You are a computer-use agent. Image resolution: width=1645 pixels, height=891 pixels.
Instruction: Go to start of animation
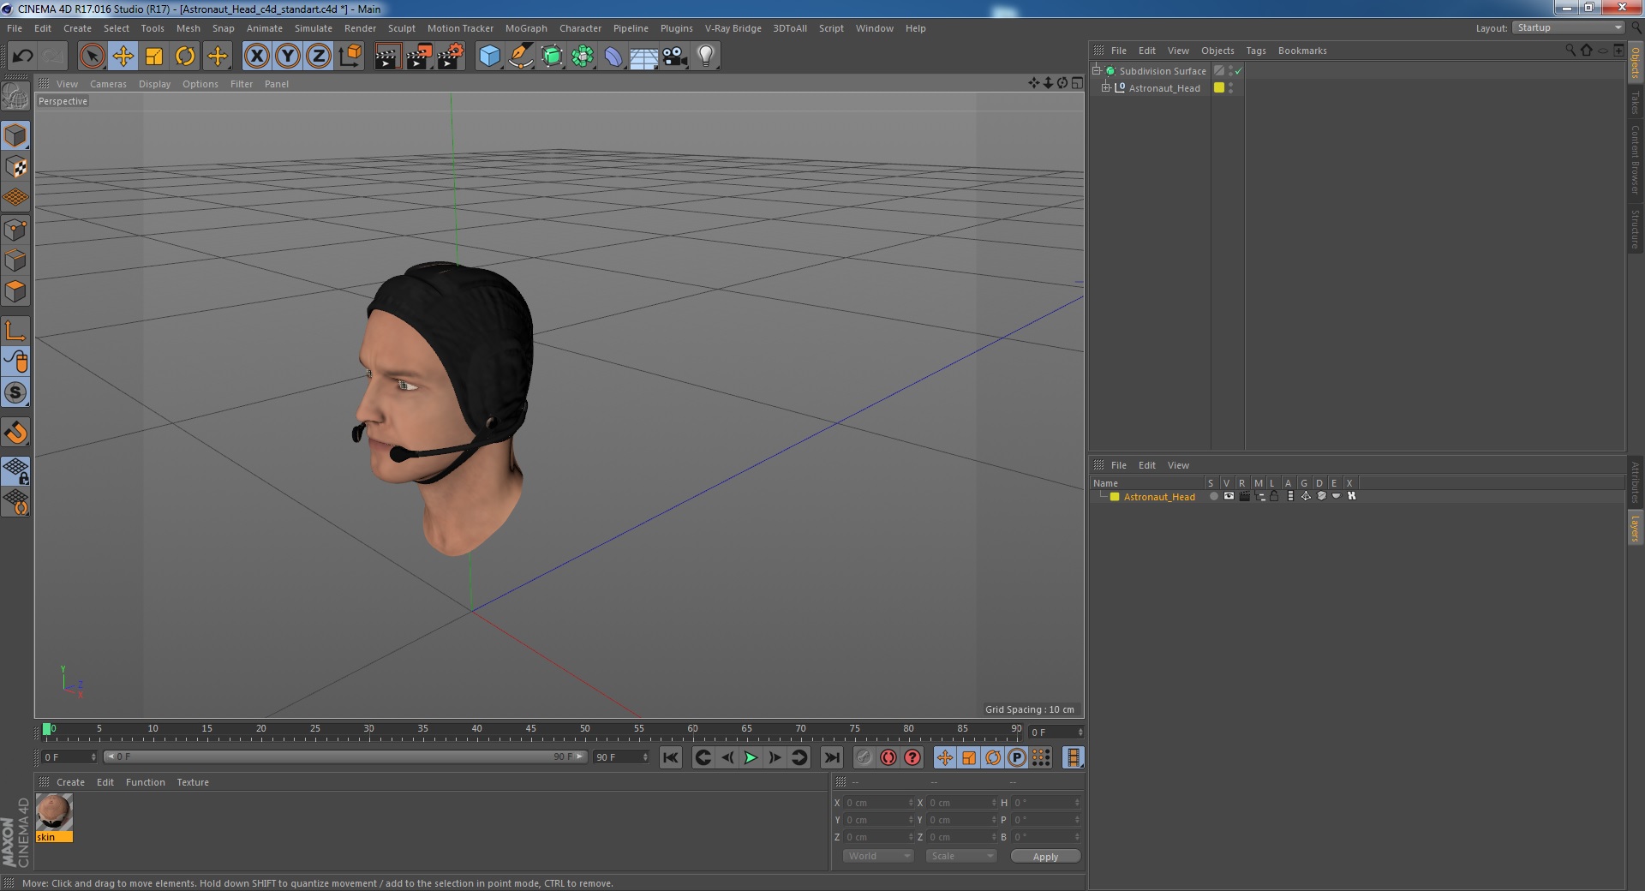pos(671,757)
